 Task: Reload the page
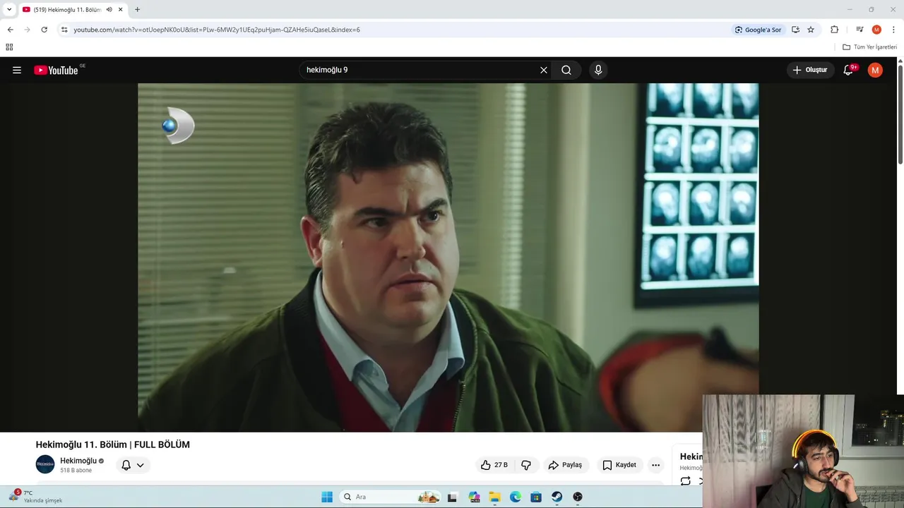44,30
